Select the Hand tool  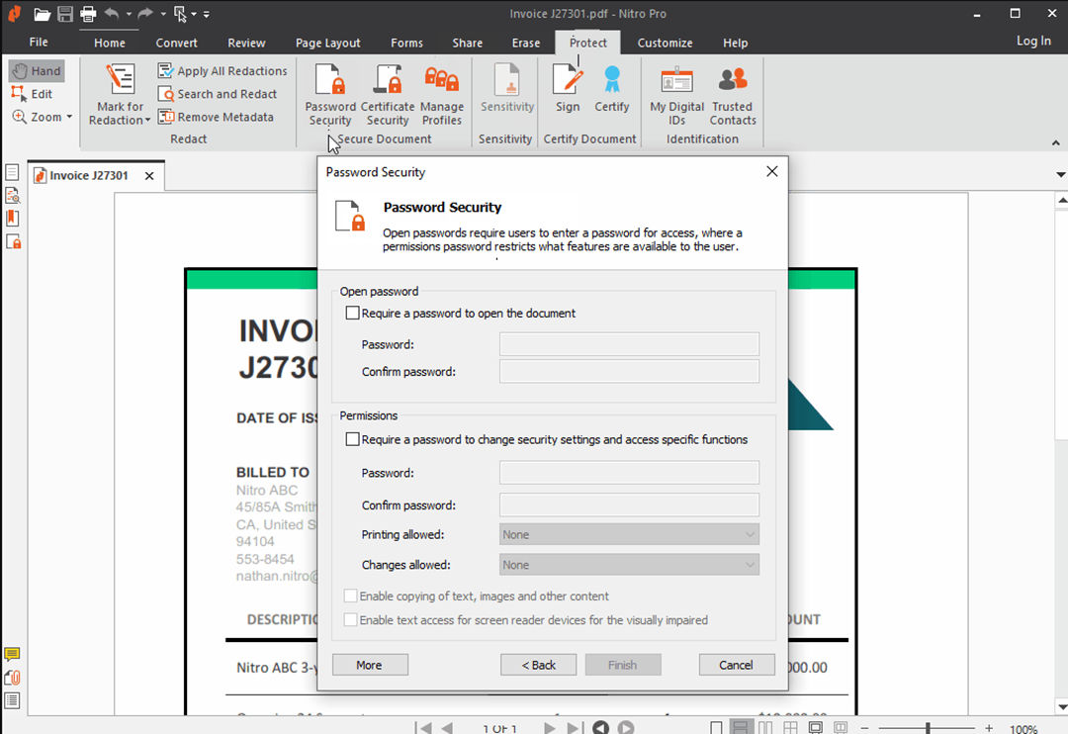[x=37, y=71]
